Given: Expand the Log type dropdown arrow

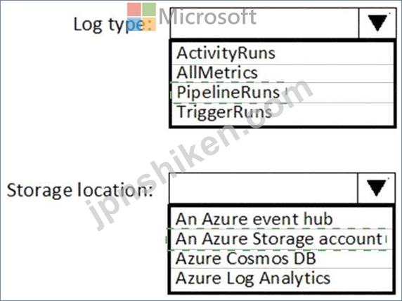Looking at the screenshot, I should coord(377,23).
